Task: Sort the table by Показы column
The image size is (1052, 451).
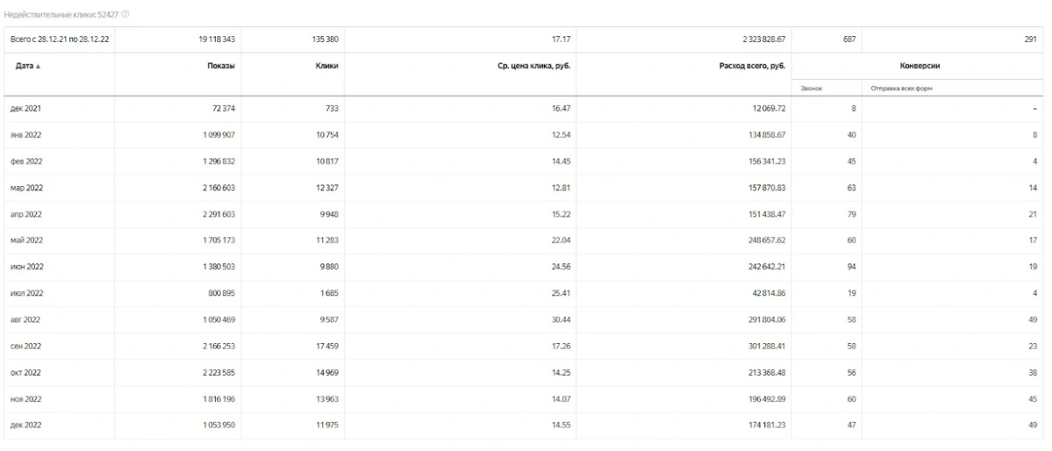Action: point(220,66)
